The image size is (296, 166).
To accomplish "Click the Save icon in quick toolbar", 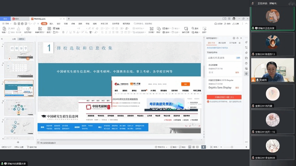I will pos(15,24).
